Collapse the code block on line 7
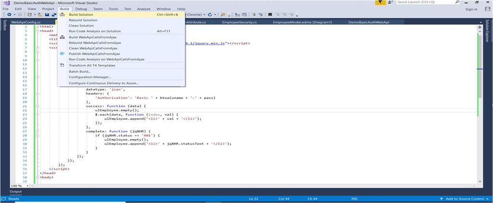 37,48
